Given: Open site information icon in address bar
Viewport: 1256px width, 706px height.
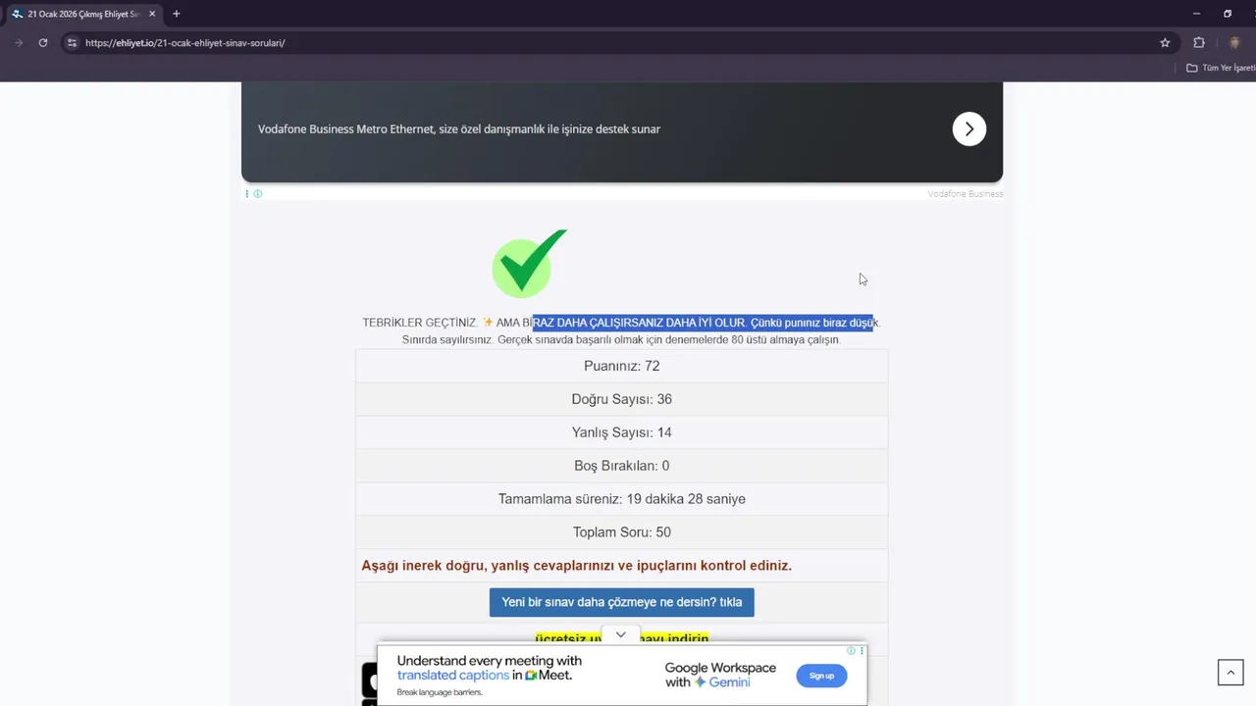Looking at the screenshot, I should 72,42.
